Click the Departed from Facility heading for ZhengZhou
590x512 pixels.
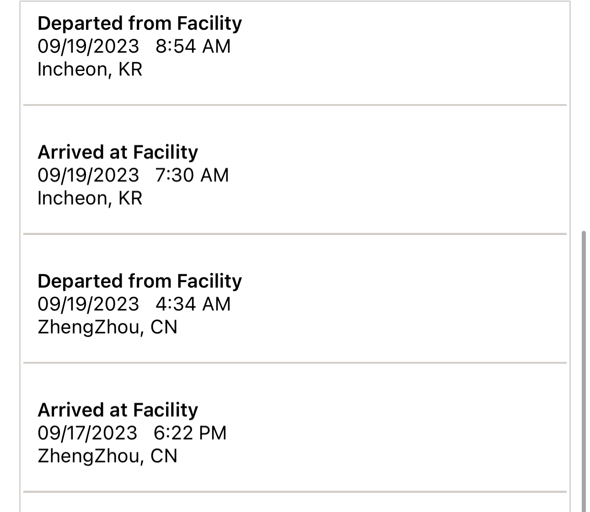(139, 281)
